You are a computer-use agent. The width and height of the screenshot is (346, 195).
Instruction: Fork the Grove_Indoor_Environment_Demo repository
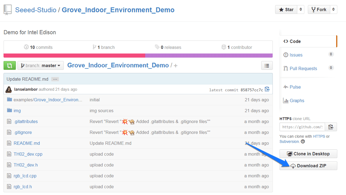pyautogui.click(x=318, y=10)
